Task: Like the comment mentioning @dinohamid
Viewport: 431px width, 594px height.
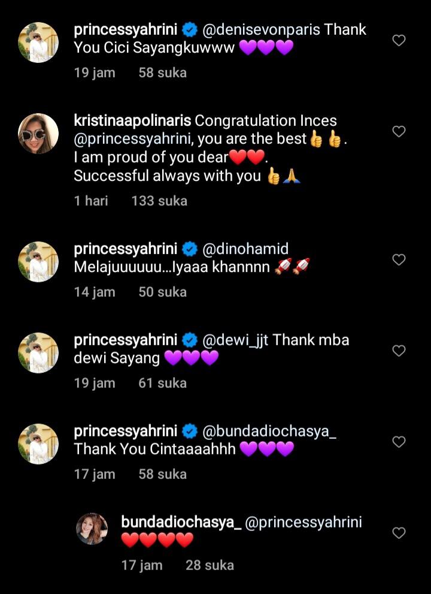Action: point(399,260)
